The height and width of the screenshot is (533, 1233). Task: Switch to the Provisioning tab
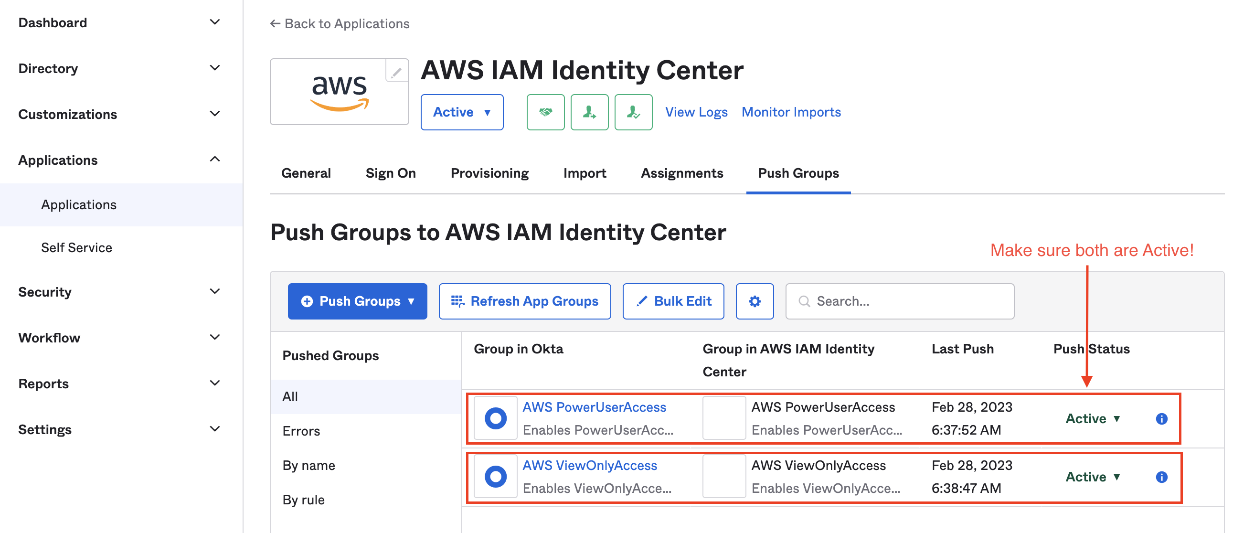coord(489,173)
